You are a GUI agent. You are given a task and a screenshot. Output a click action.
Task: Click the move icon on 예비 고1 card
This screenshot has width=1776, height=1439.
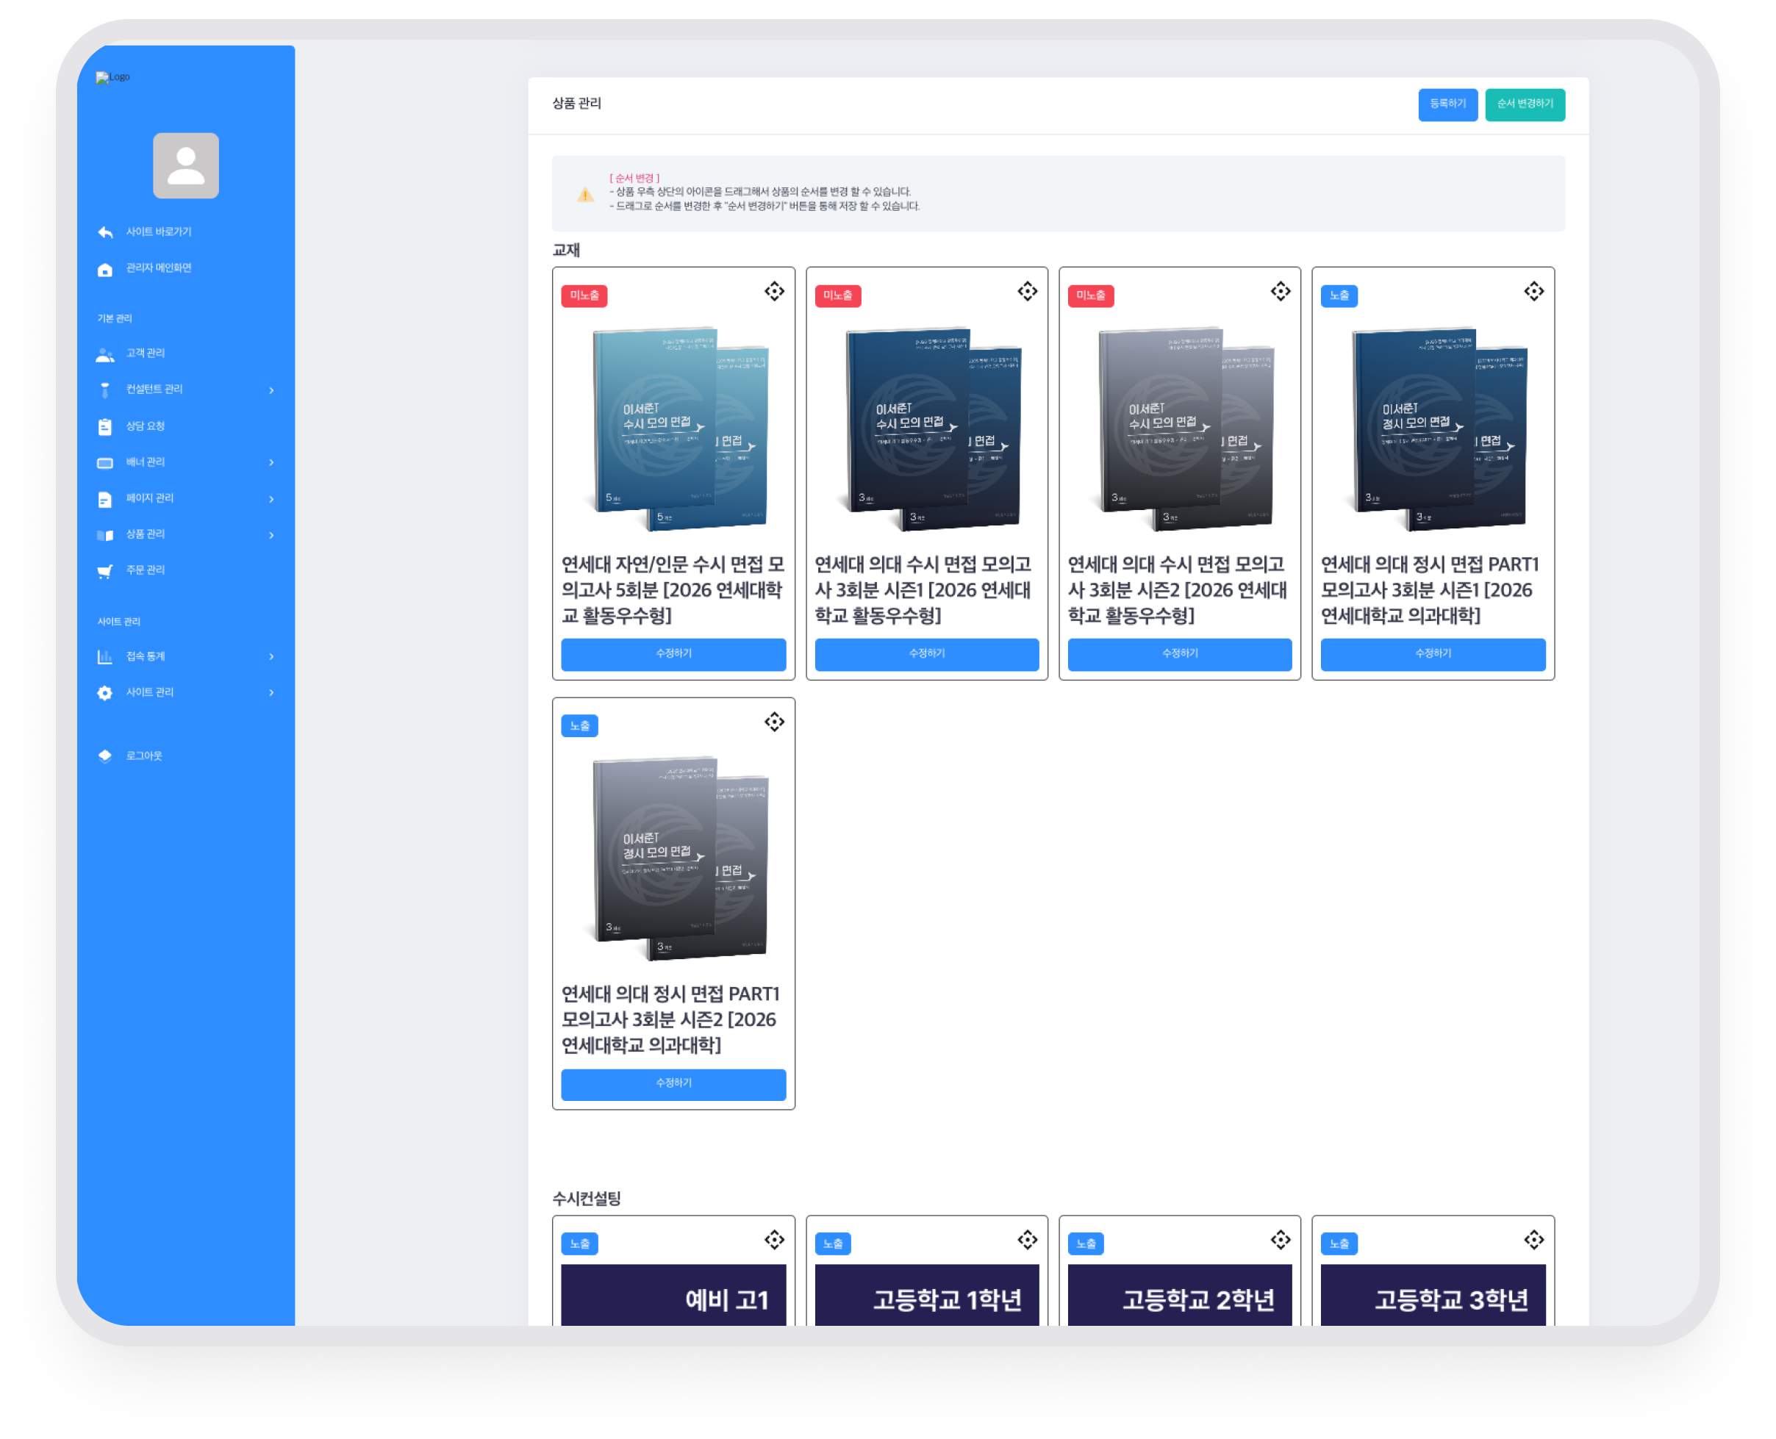[774, 1240]
